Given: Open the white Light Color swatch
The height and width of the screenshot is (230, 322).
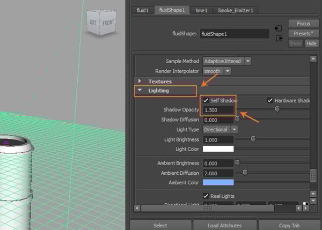Looking at the screenshot, I should click(218, 149).
